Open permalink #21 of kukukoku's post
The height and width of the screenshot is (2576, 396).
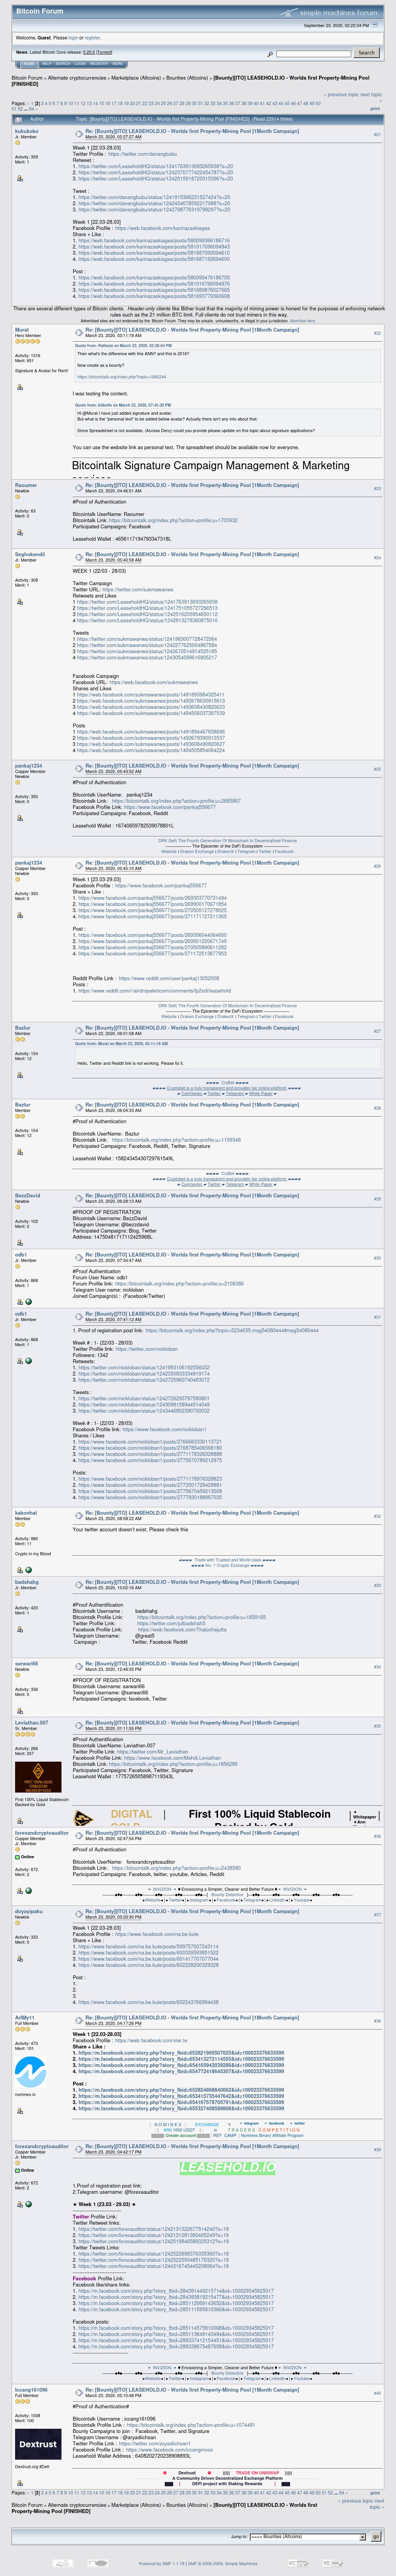[x=377, y=134]
